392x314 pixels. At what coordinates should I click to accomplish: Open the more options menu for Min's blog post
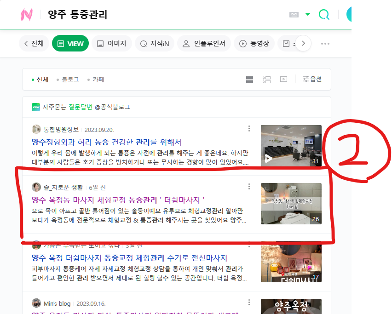[249, 302]
